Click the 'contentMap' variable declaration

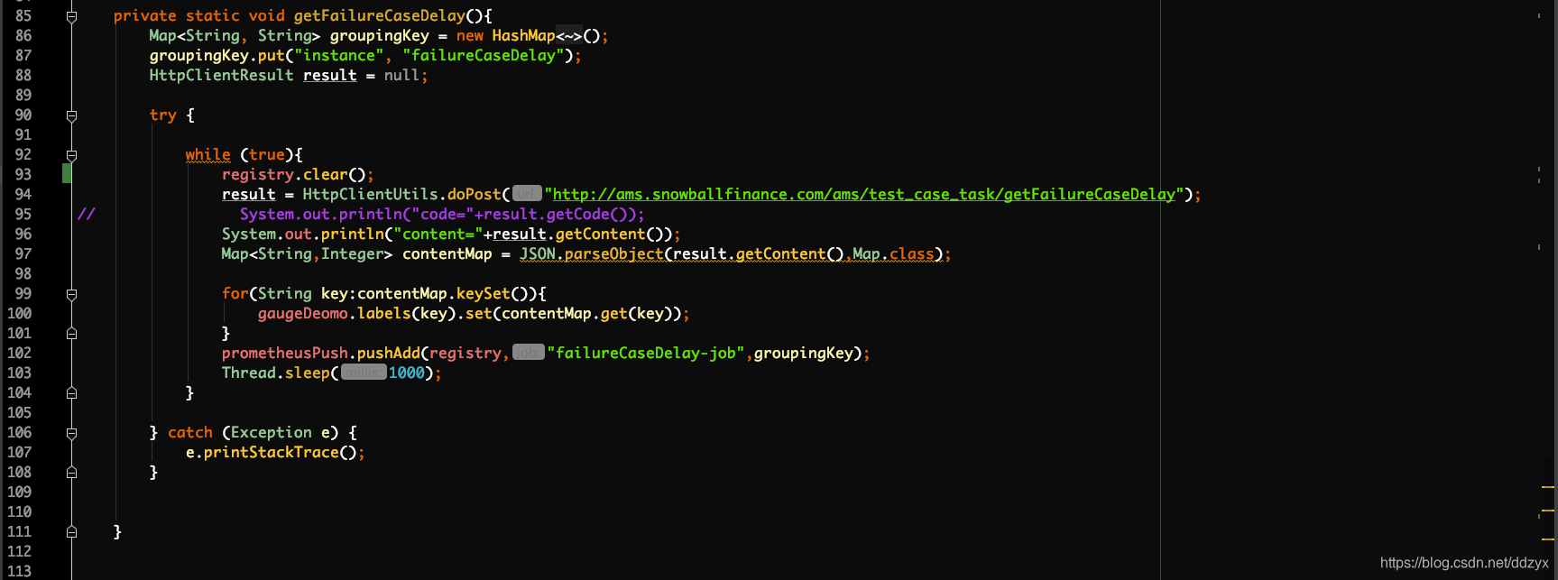(447, 253)
